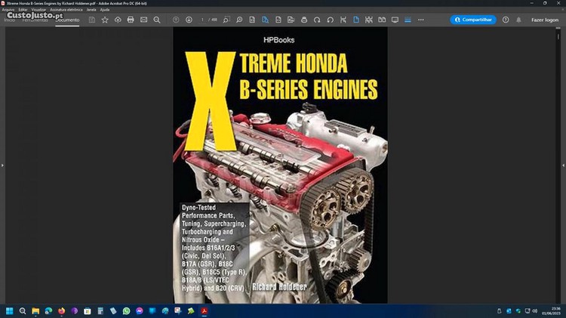
Task: Click the Save file floppy disk icon
Action: [x=92, y=20]
